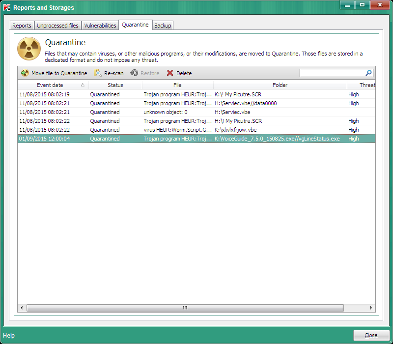The height and width of the screenshot is (344, 393).
Task: Click the Move file to Quarantine icon
Action: click(x=25, y=73)
